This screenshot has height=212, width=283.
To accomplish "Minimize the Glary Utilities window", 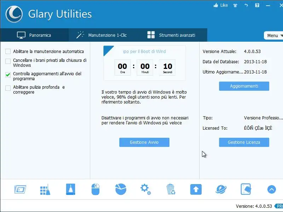I will [268, 6].
